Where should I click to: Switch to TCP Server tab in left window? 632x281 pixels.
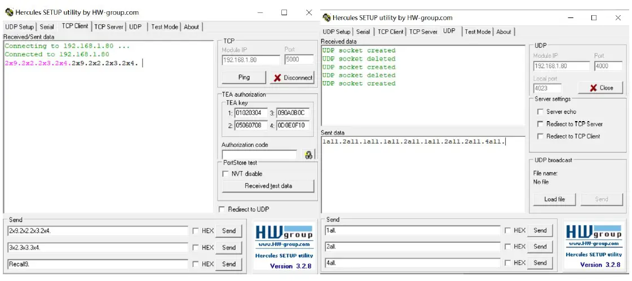(x=108, y=27)
